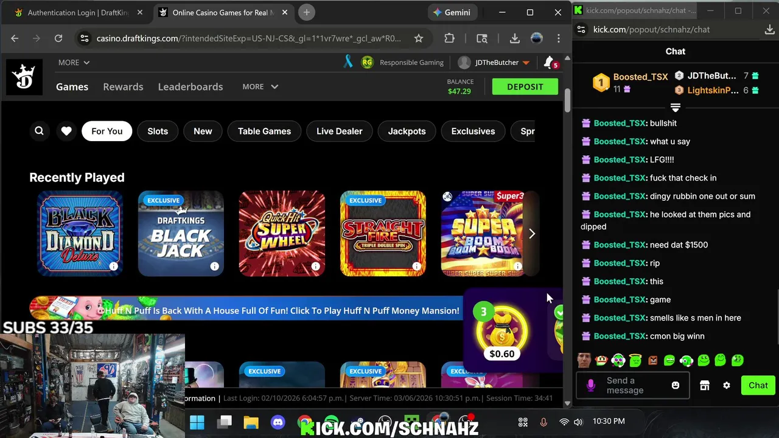Show info for DraftKings Black Jack game
The width and height of the screenshot is (779, 438).
214,266
